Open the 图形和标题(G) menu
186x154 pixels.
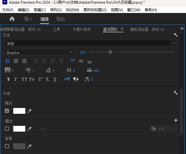point(95,10)
